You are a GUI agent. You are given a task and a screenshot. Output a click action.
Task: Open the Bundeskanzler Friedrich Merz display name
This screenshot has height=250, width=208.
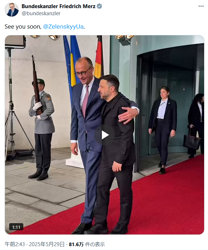pos(59,6)
